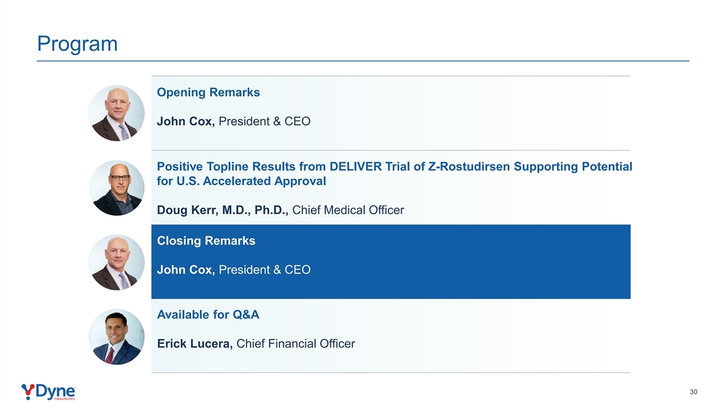Click the Doug Kerr, M.D., Ph.D. name
726x408 pixels.
click(223, 210)
